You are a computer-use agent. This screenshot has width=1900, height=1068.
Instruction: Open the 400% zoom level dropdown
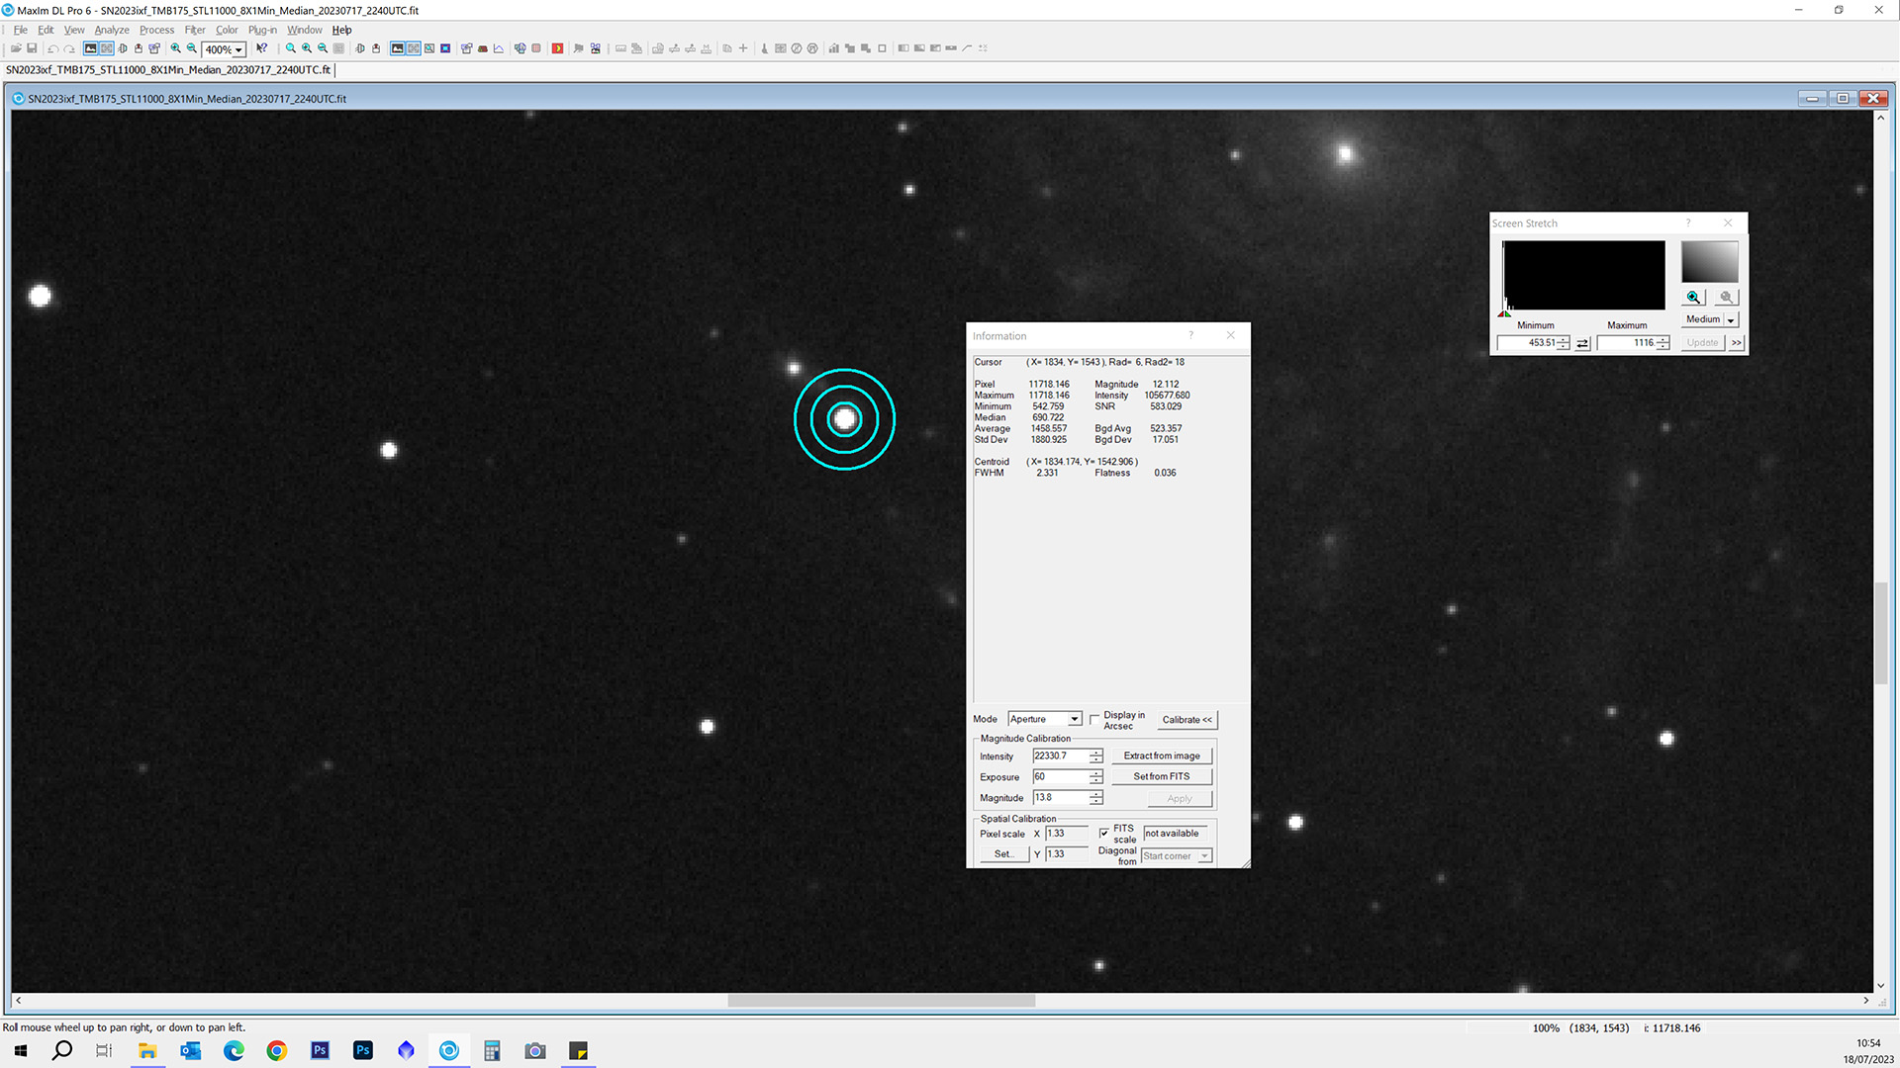tap(238, 49)
